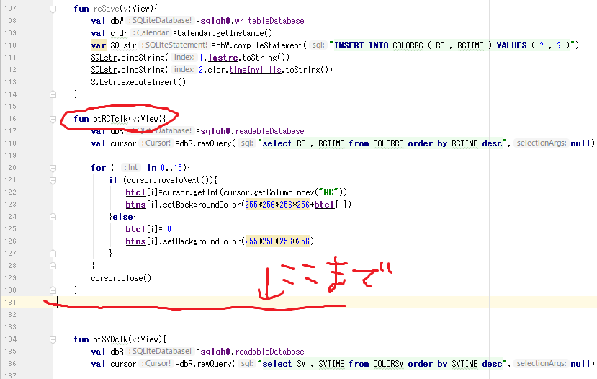Click rawQuery call on line 118

215,143
